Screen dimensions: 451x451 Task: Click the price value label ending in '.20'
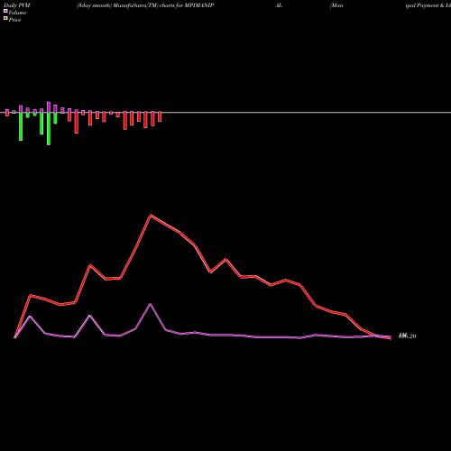[x=407, y=336]
